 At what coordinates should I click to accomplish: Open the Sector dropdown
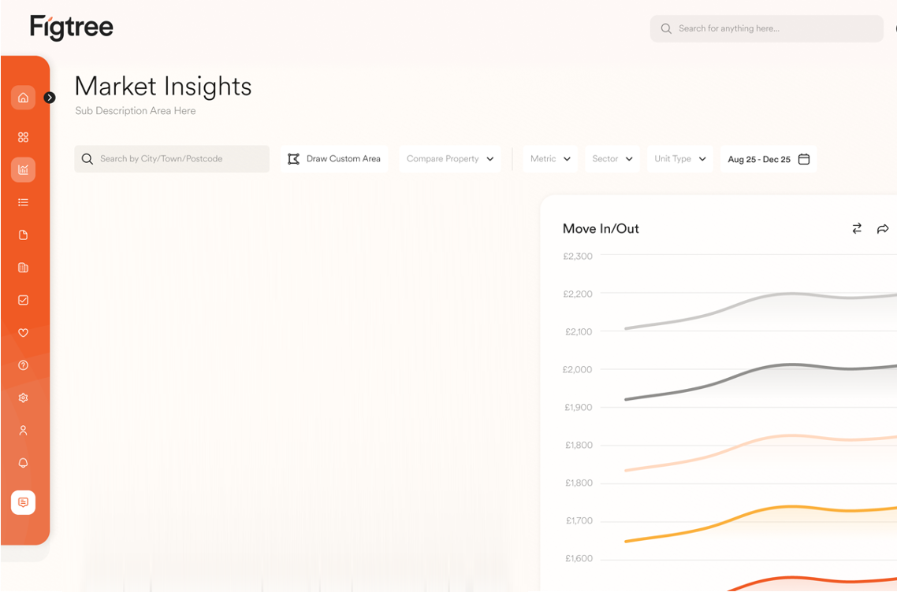tap(612, 159)
